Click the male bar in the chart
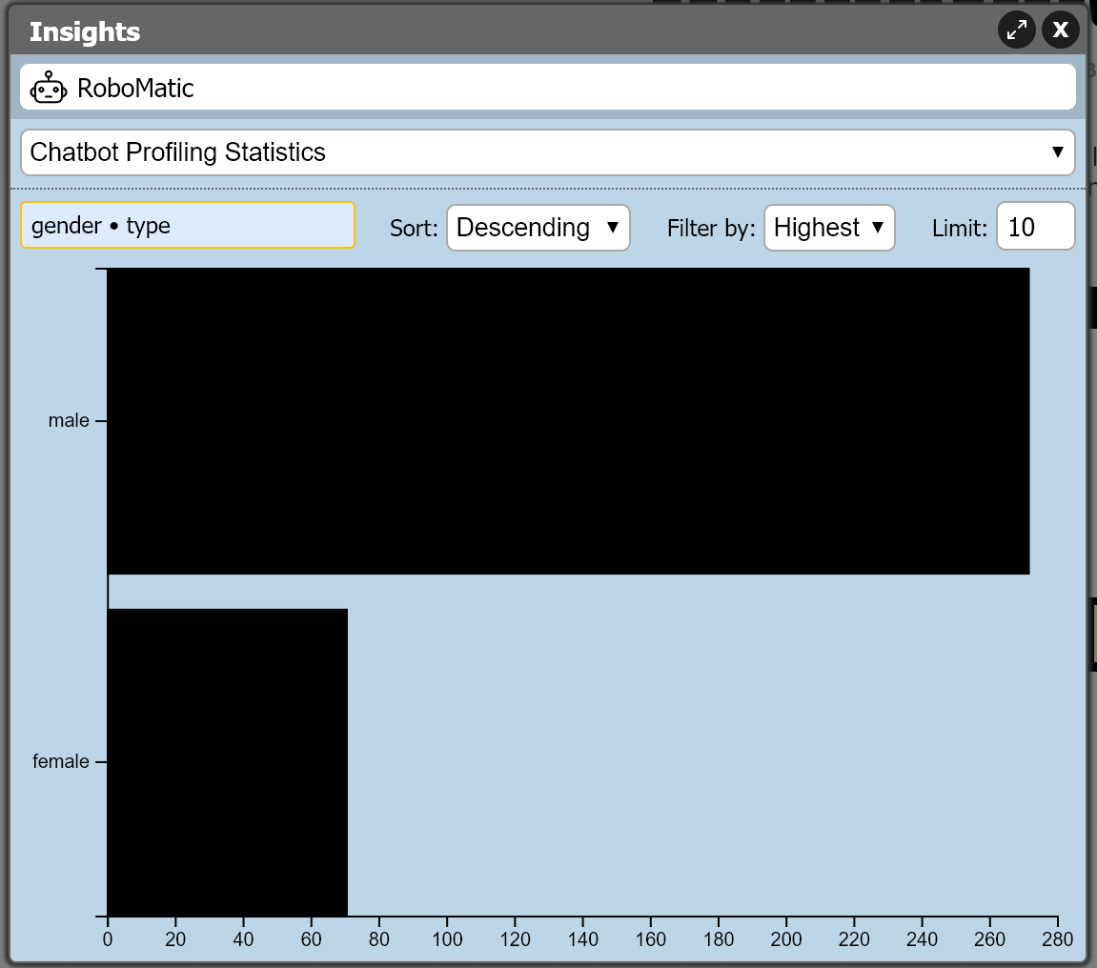Viewport: 1097px width, 968px height. tap(568, 421)
